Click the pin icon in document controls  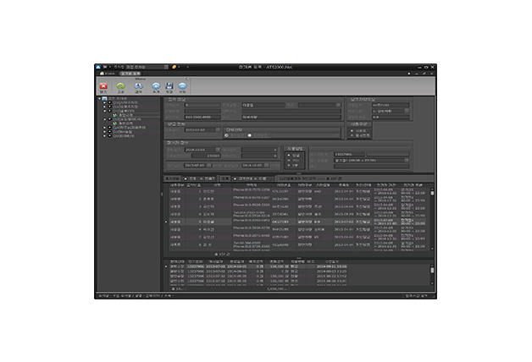(x=409, y=74)
